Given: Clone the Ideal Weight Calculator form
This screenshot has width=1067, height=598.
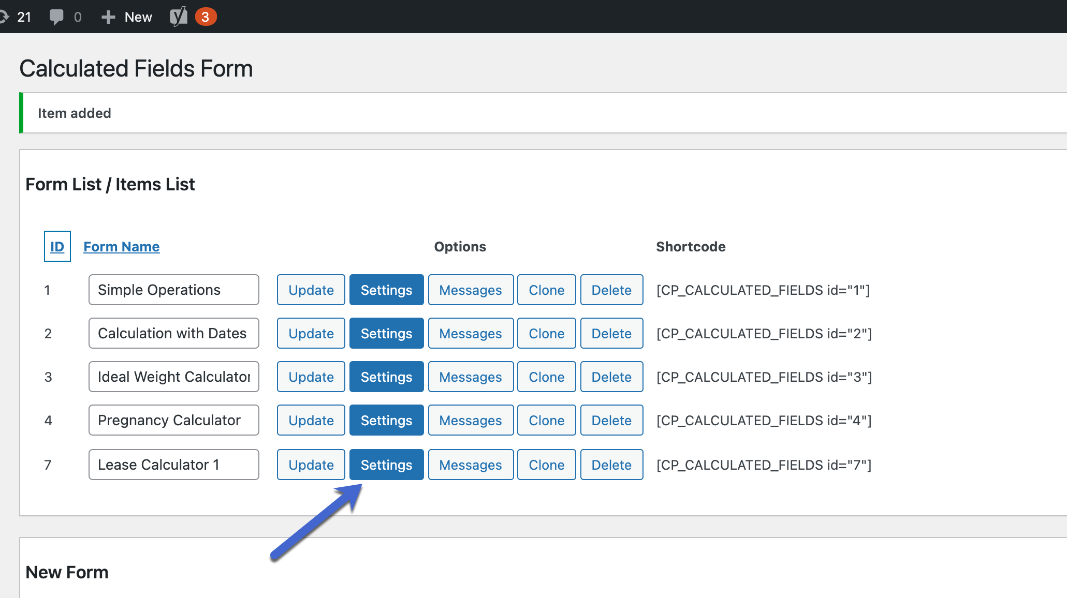Looking at the screenshot, I should click(x=546, y=377).
